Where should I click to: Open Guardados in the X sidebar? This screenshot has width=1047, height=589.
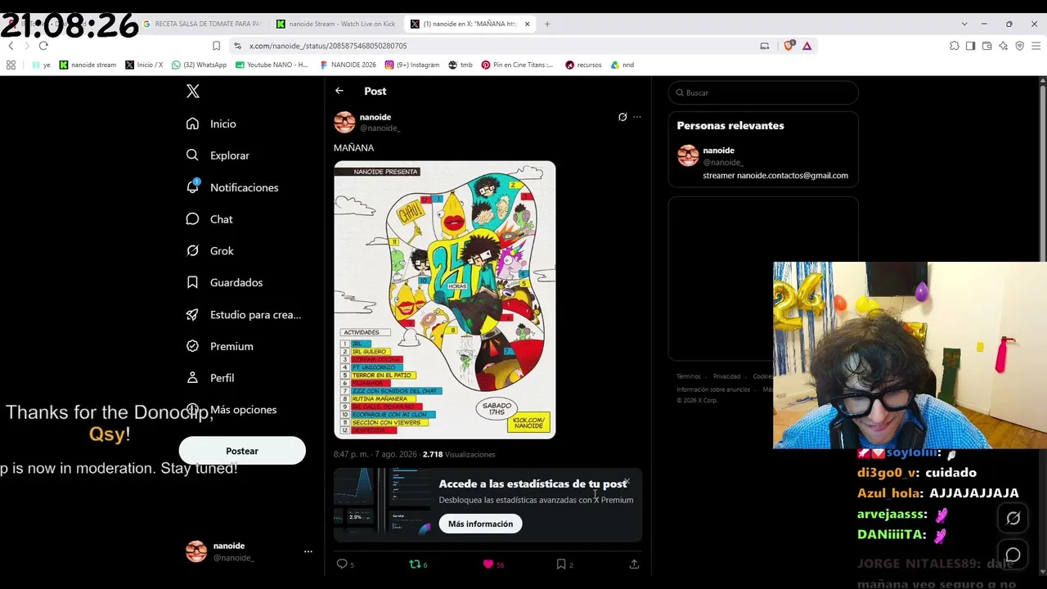pos(224,282)
